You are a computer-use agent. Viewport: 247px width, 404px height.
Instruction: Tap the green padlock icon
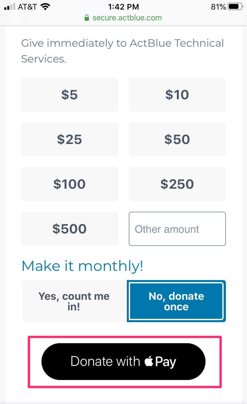point(87,18)
